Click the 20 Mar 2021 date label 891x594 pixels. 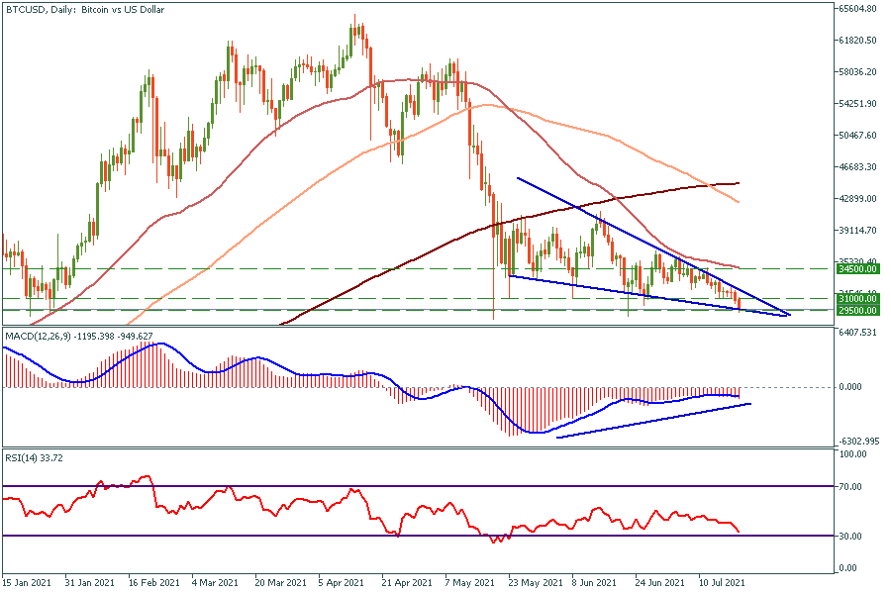[281, 583]
